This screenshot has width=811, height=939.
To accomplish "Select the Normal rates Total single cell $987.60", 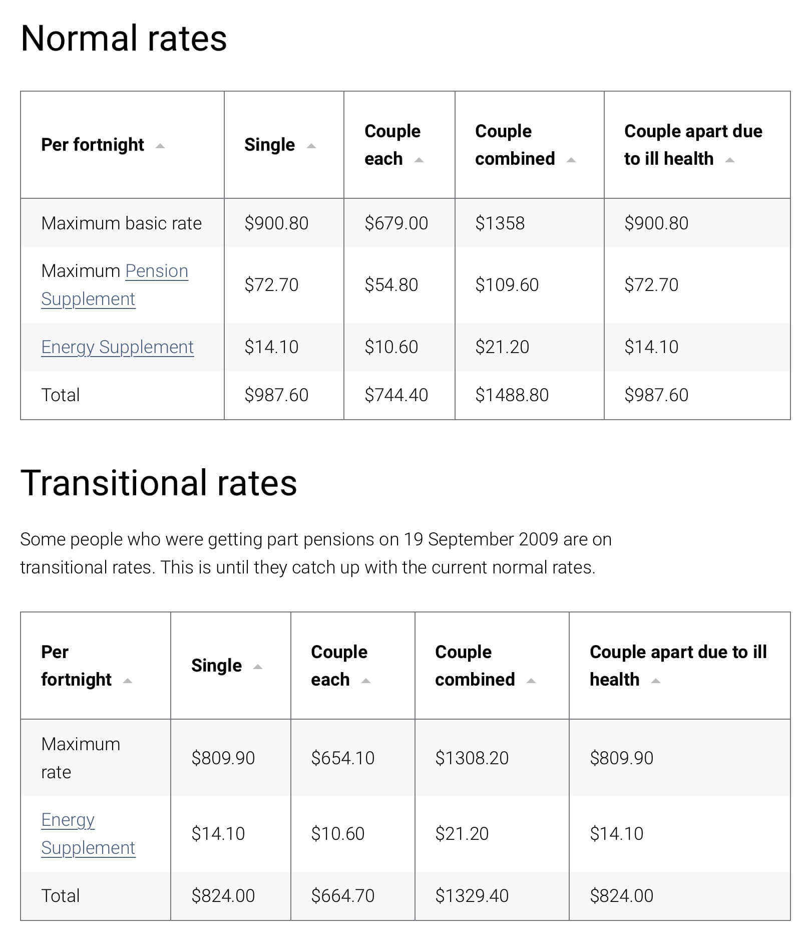I will (x=284, y=395).
